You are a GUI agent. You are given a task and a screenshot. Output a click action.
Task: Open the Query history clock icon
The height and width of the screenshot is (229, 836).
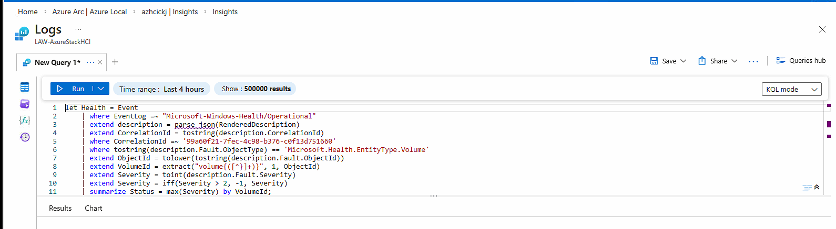click(25, 137)
